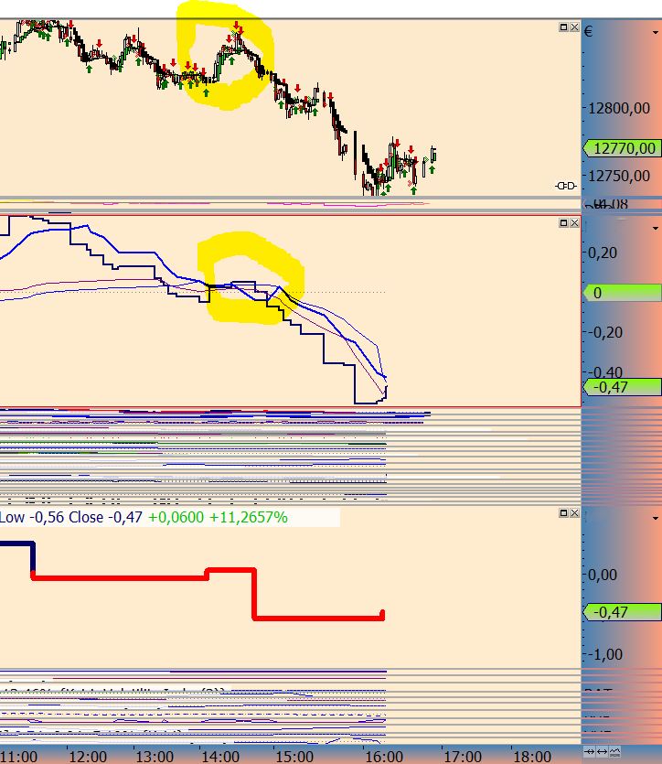The width and height of the screenshot is (662, 764).
Task: Click the 12800,00 price axis label
Action: click(619, 108)
